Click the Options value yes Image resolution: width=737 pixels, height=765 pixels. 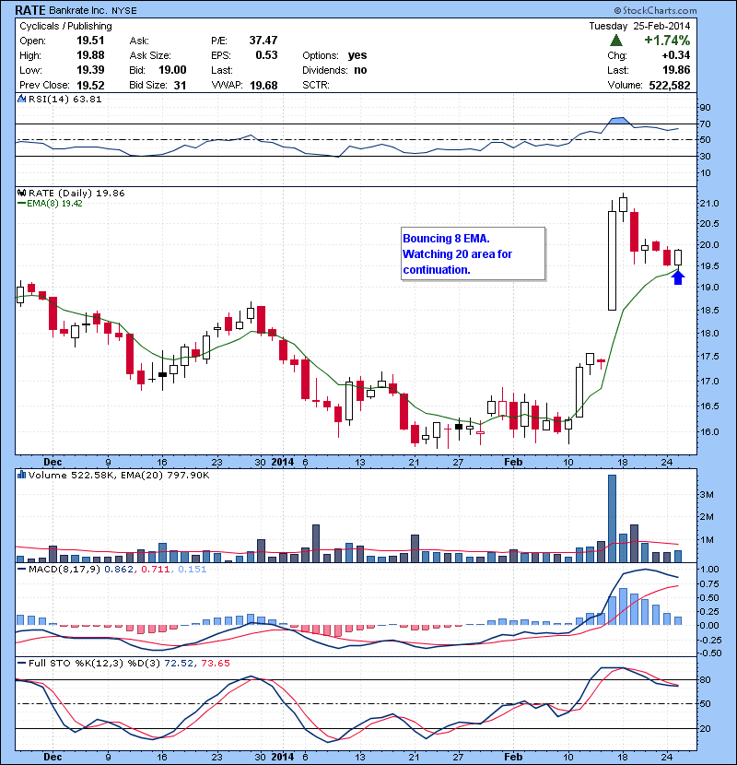tap(357, 55)
